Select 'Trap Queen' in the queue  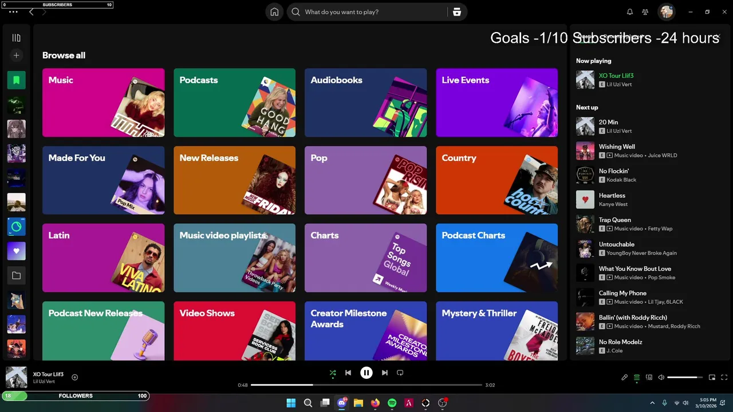click(x=650, y=224)
